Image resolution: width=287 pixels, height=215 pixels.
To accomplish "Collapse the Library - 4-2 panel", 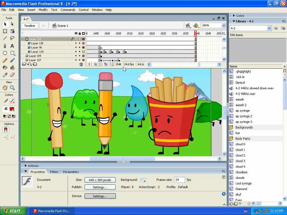I will point(234,21).
